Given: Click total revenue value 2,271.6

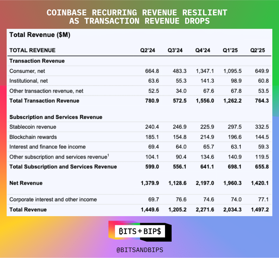Looking at the screenshot, I should pyautogui.click(x=205, y=210).
